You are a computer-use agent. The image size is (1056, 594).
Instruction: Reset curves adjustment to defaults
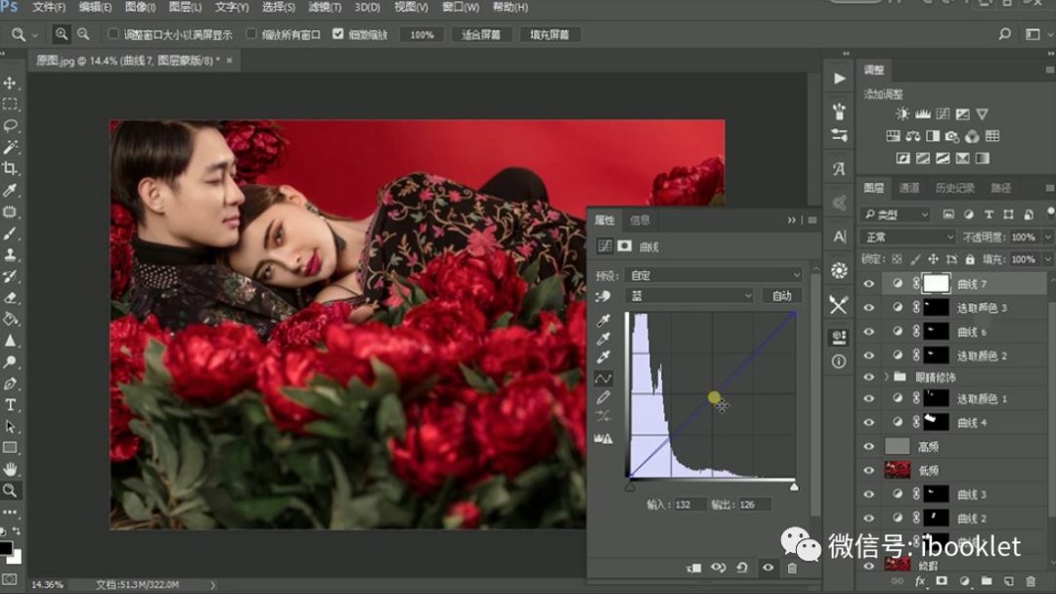pos(743,568)
